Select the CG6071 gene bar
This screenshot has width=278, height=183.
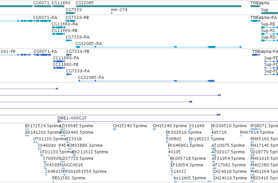(42, 6)
